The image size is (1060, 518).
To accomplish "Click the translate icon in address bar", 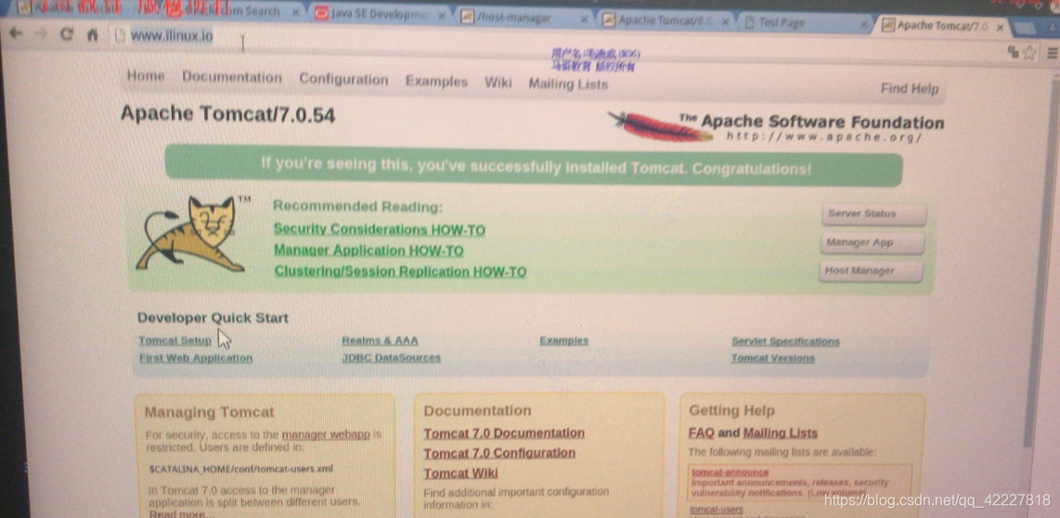I will (1013, 51).
